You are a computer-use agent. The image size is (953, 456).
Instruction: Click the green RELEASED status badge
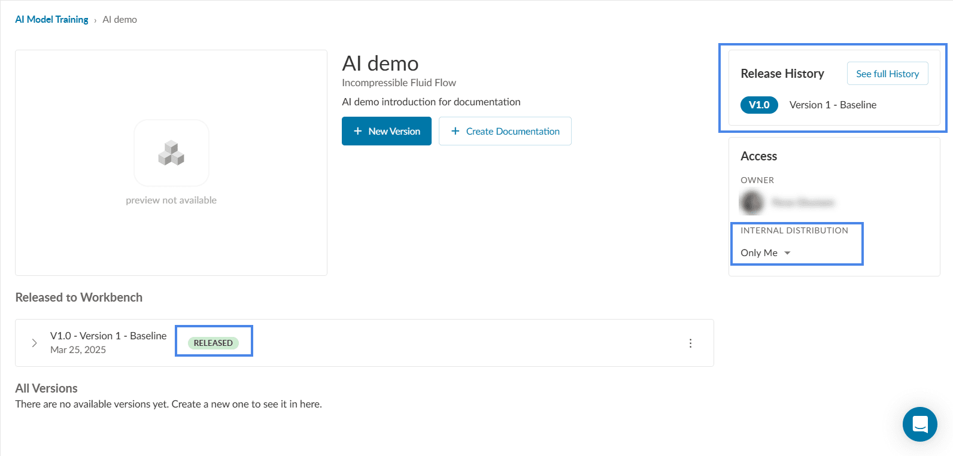(213, 343)
